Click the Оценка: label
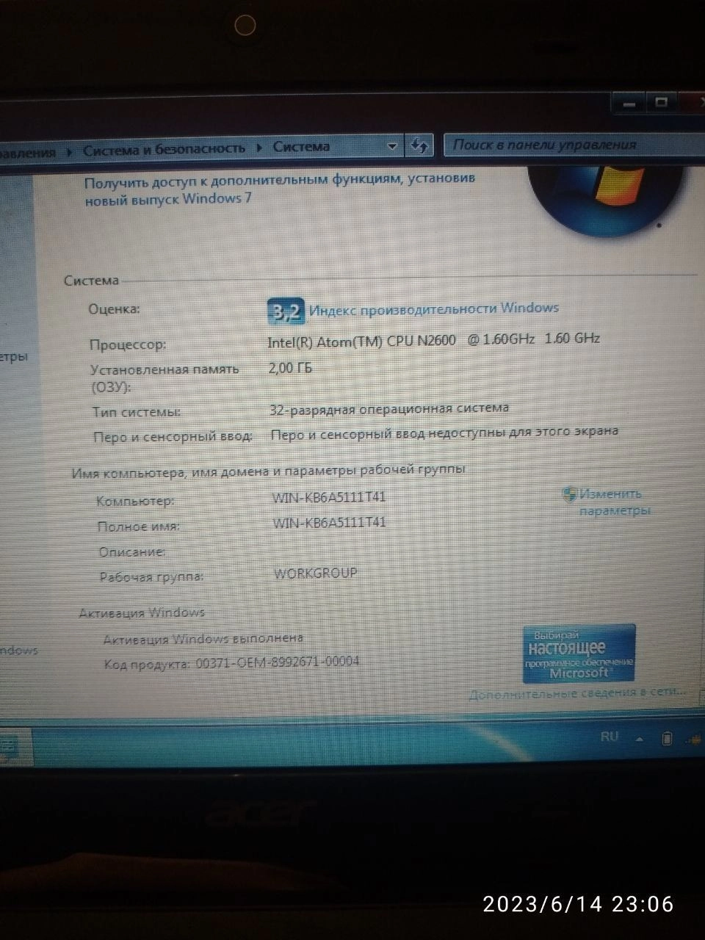Screen dimensions: 705x940 coord(114,309)
